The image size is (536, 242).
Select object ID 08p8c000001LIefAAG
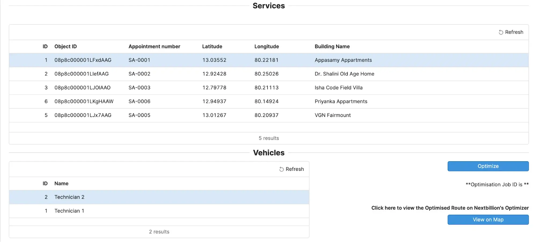click(82, 74)
